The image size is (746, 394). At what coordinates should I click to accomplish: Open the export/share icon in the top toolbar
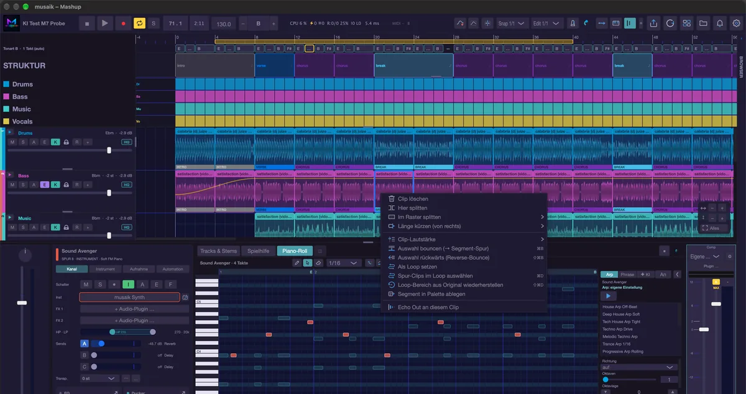pos(653,24)
